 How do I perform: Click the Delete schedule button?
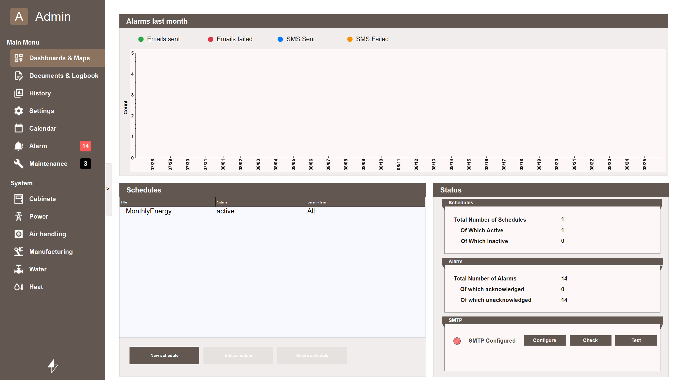pos(312,356)
